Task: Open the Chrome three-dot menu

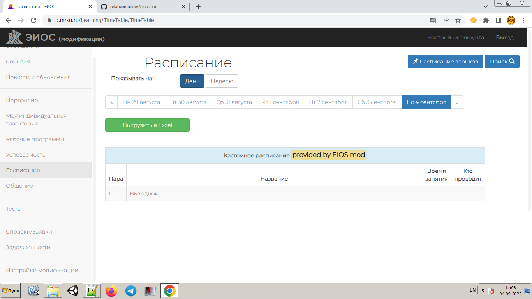Action: click(523, 20)
